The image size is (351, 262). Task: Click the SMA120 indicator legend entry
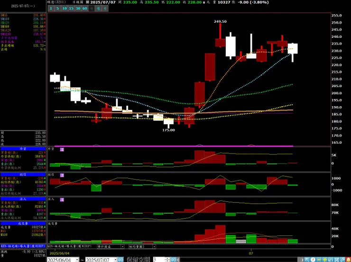click(23, 30)
